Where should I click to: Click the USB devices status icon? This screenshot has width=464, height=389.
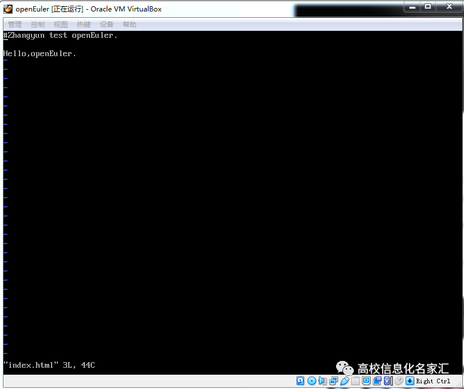pos(345,380)
